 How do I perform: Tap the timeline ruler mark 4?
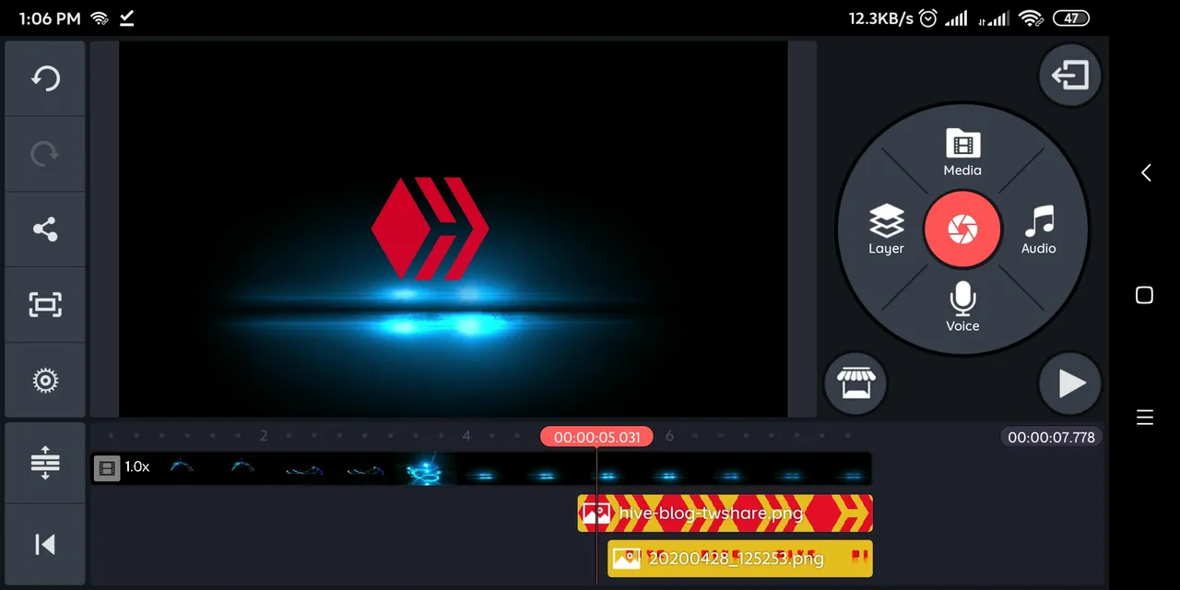point(466,436)
